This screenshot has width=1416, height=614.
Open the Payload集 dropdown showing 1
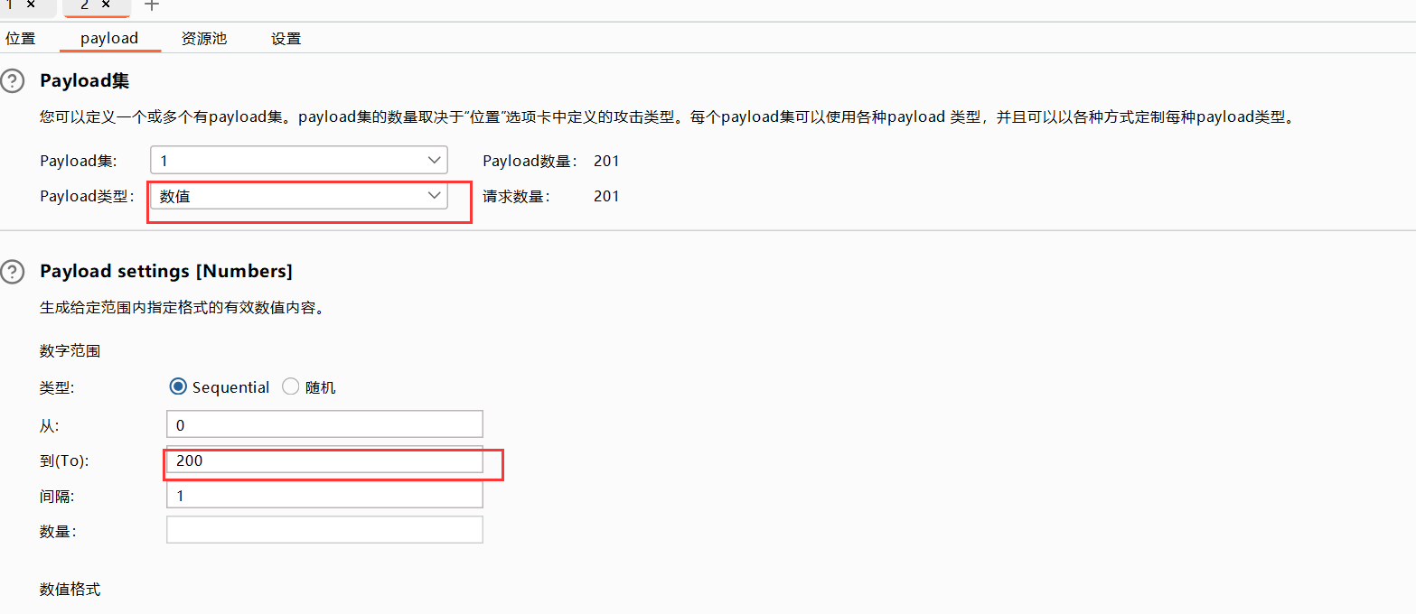point(298,161)
